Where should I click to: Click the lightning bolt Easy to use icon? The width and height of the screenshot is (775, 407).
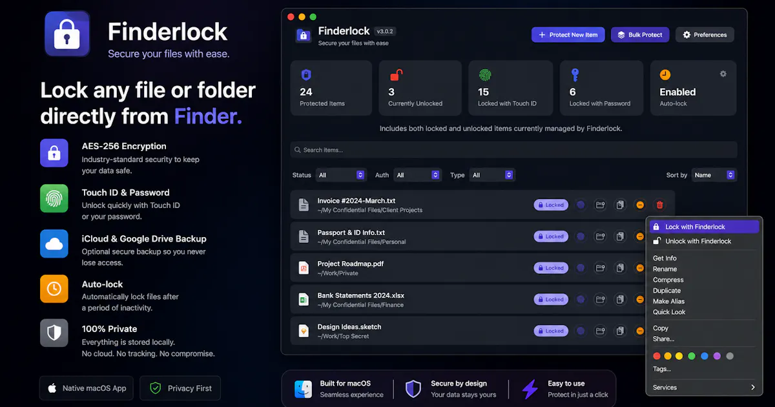530,389
